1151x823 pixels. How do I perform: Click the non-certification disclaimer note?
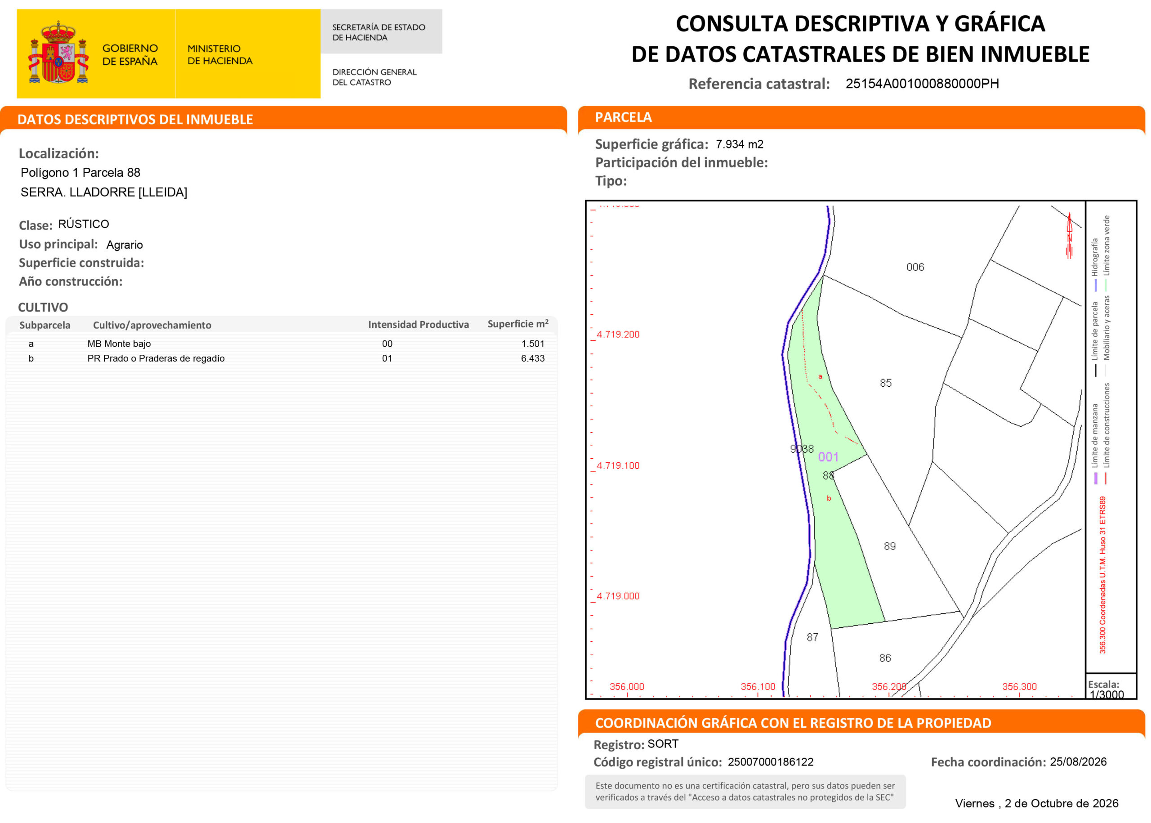(x=745, y=792)
